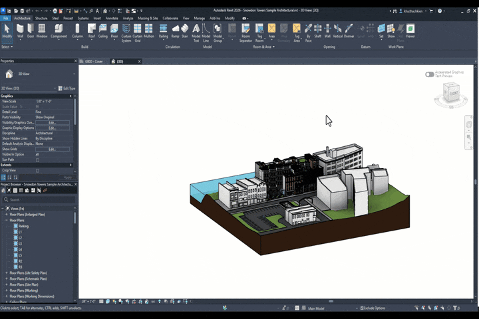Expand Floor Plans (Enlarged Plan) node
Image resolution: width=479 pixels, height=319 pixels.
coord(7,215)
